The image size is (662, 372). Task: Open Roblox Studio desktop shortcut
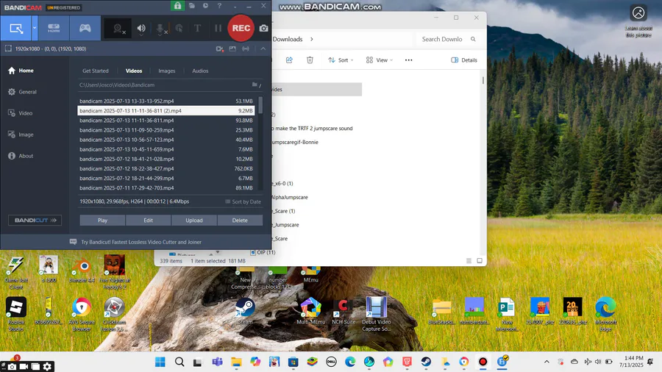tap(16, 314)
